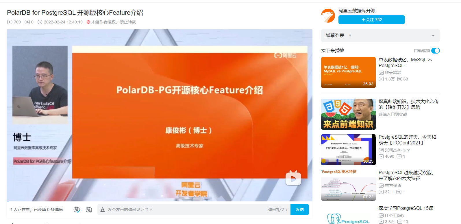This screenshot has width=461, height=224.
Task: Visit uploader 张树杰Jackey
Action: click(x=397, y=150)
